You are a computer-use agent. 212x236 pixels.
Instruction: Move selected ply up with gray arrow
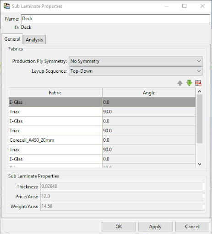[x=180, y=83]
